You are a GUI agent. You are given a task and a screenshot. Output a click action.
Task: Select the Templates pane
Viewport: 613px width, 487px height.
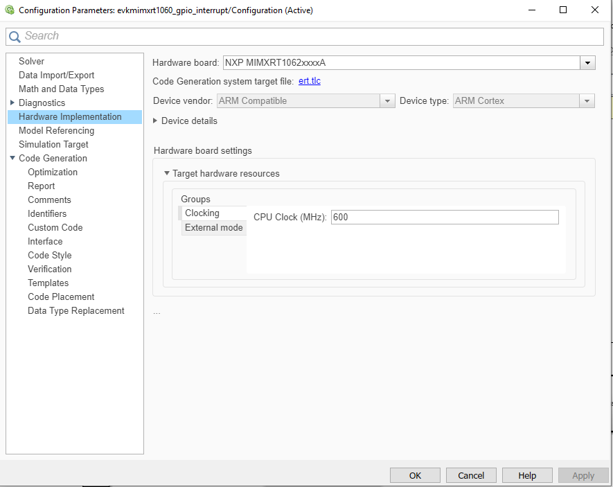pos(48,283)
